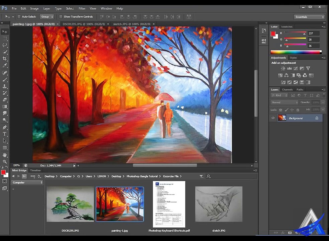Open the Group auto-select dropdown
Image resolution: width=329 pixels, height=241 pixels.
(x=47, y=17)
